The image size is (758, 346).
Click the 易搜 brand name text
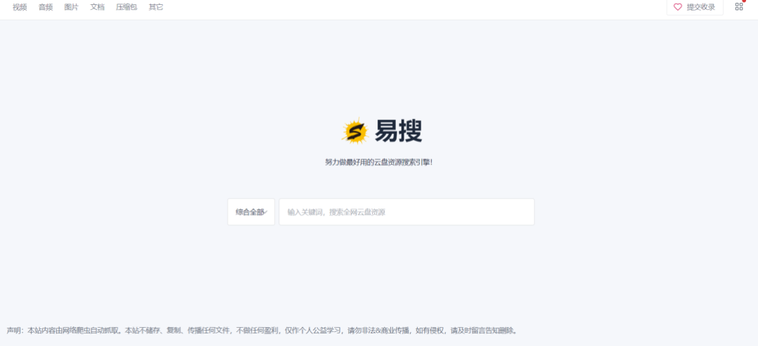(398, 131)
